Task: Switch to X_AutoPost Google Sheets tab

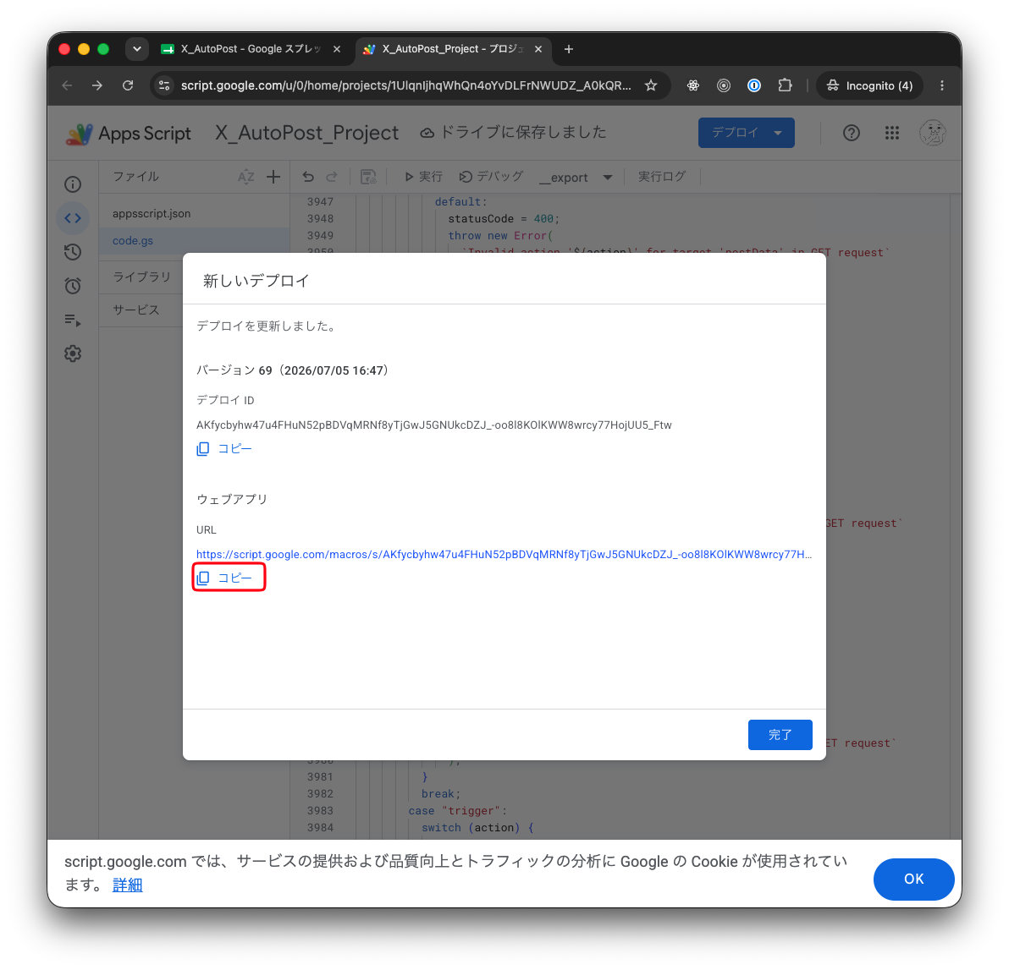Action: click(x=251, y=49)
